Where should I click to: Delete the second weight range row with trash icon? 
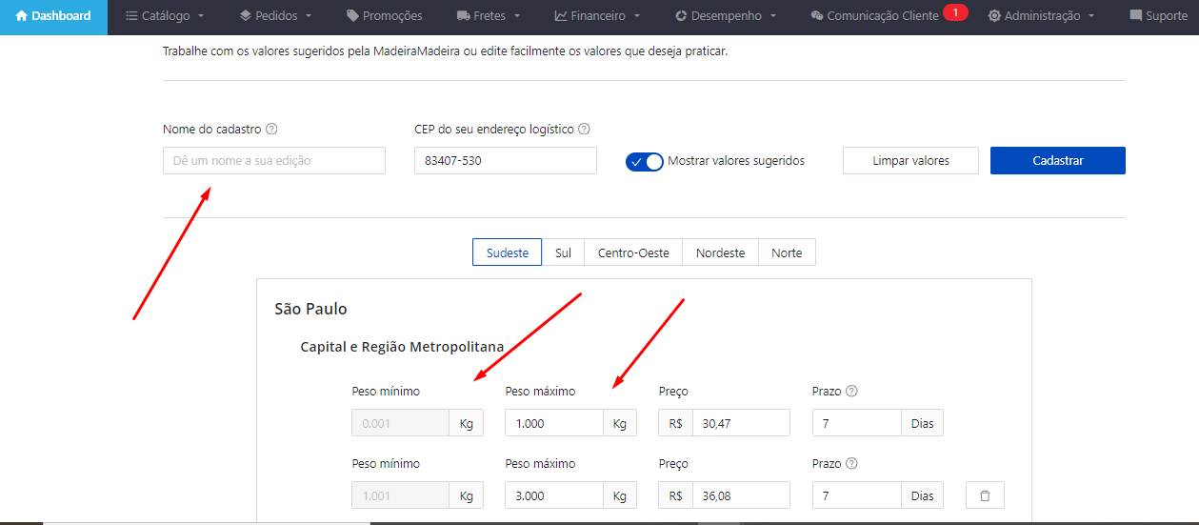click(985, 495)
